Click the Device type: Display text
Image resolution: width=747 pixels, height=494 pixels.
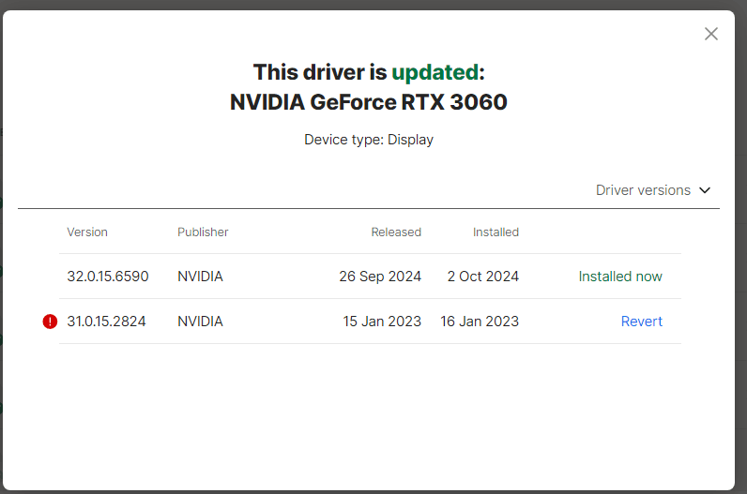(x=369, y=140)
